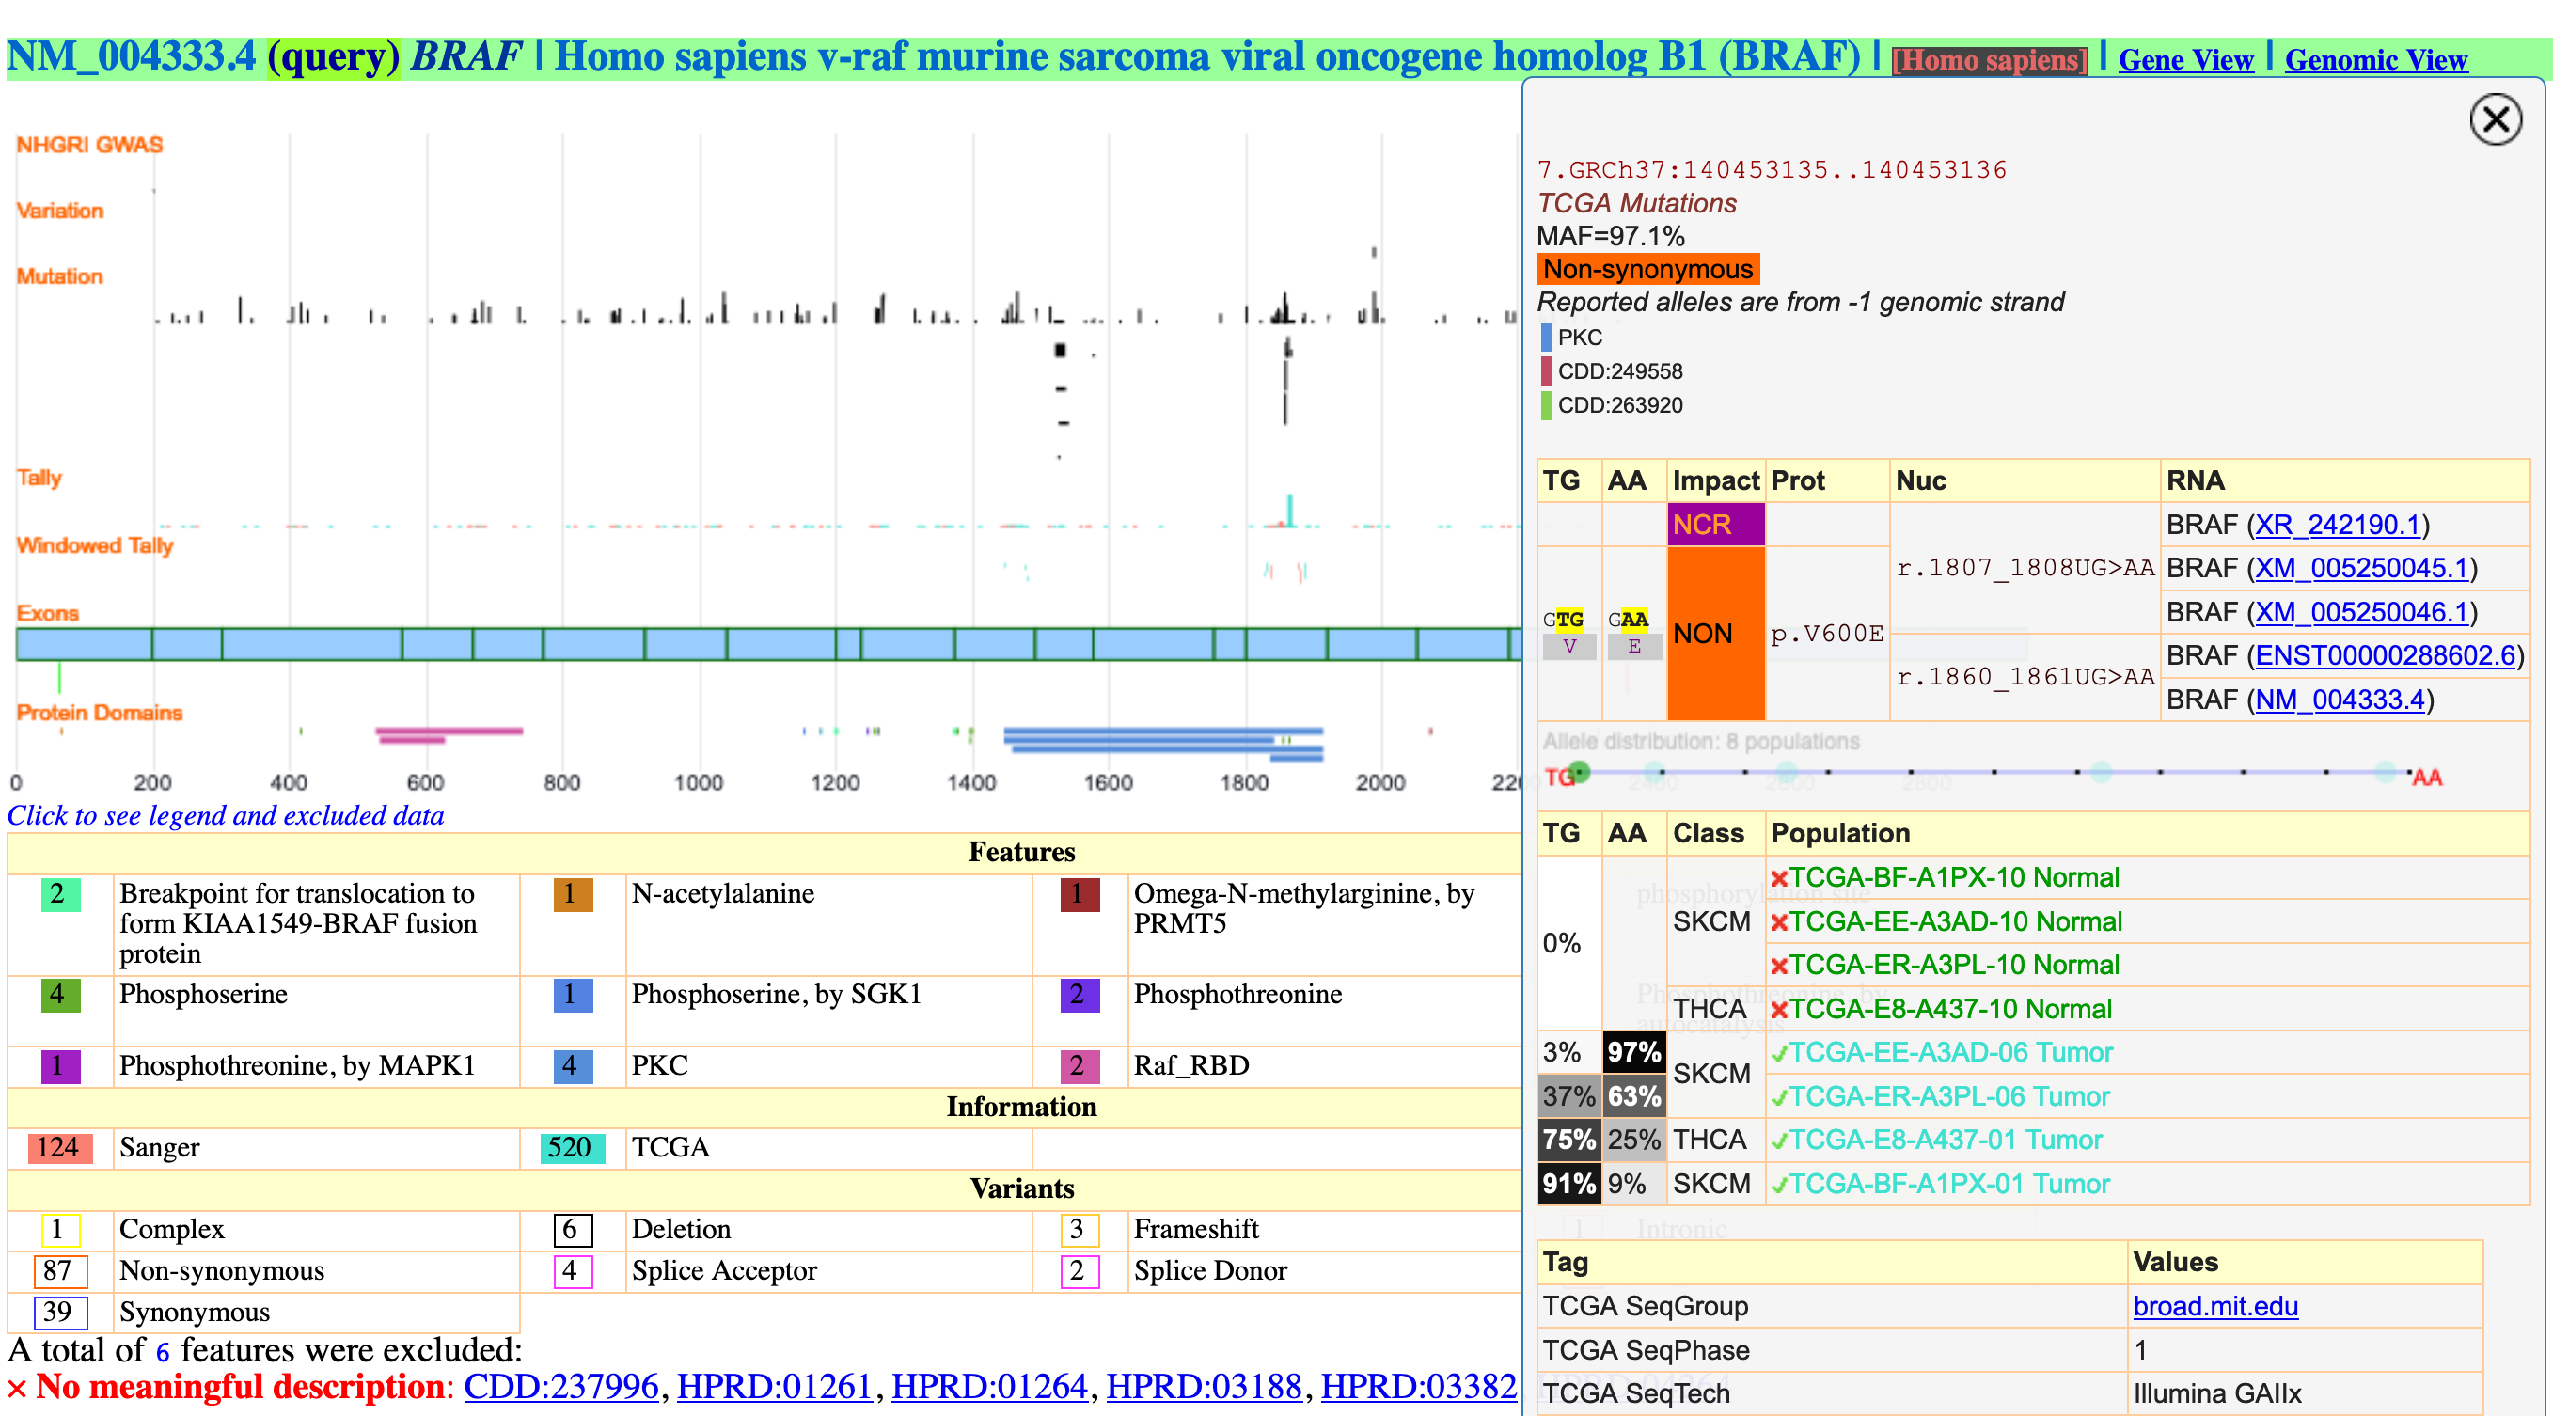Open the excluded CDD:237996 feature link
Image resolution: width=2553 pixels, height=1416 pixels.
[561, 1385]
